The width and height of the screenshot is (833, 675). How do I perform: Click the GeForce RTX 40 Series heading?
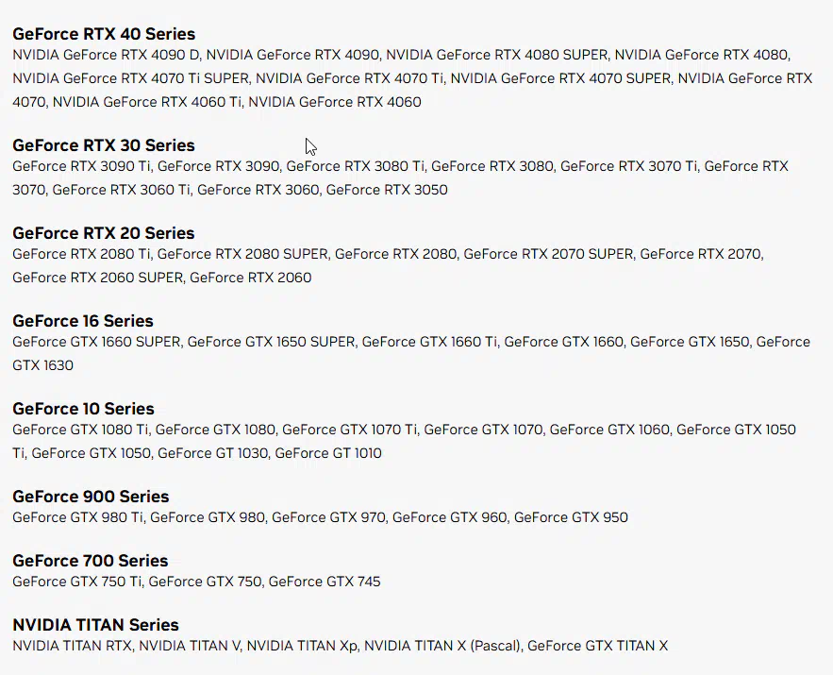(104, 34)
